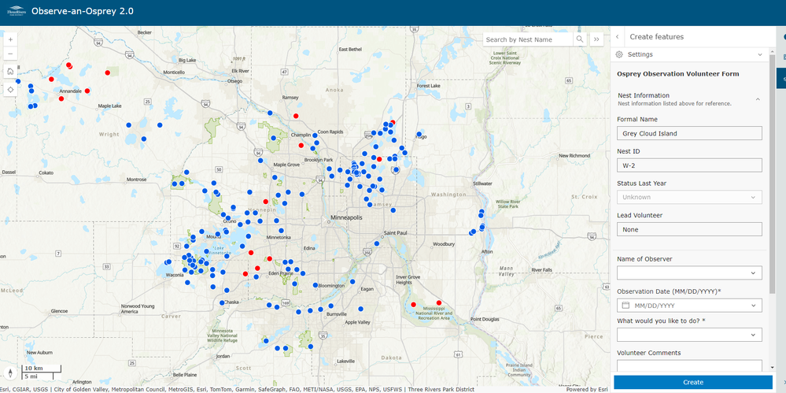Expand the Settings section
This screenshot has height=393, width=786.
click(x=690, y=54)
